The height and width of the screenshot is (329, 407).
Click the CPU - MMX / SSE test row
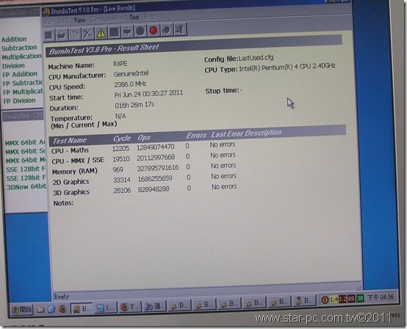[143, 158]
